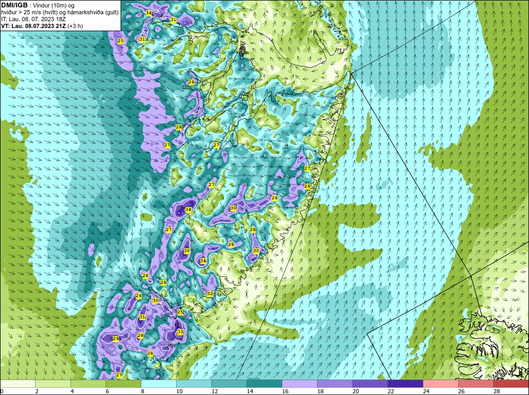
Task: Click the DMI/IGB title in the legend box
Action: tap(14, 5)
